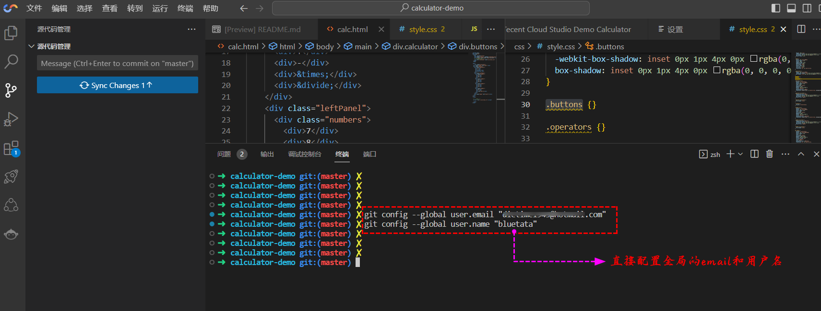Click the rocket deploy icon in activity bar
The width and height of the screenshot is (821, 311).
tap(11, 177)
